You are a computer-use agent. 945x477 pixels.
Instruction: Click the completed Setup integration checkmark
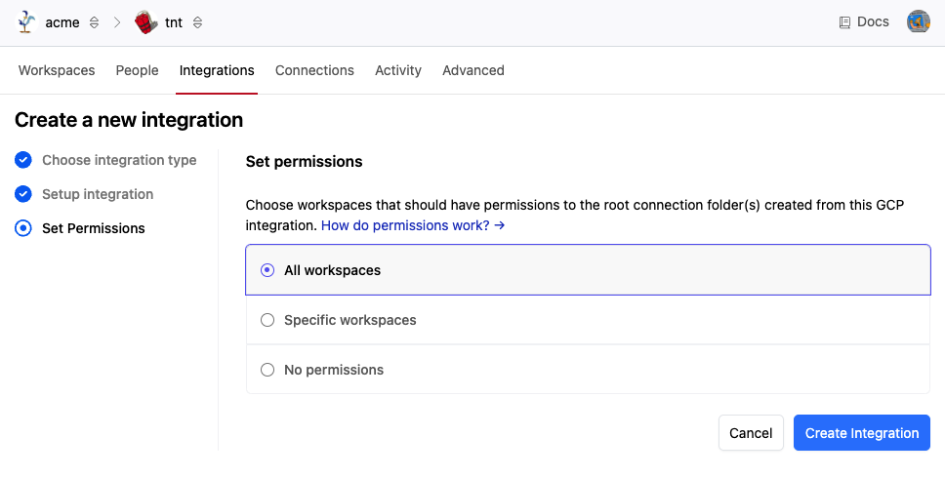pos(23,194)
